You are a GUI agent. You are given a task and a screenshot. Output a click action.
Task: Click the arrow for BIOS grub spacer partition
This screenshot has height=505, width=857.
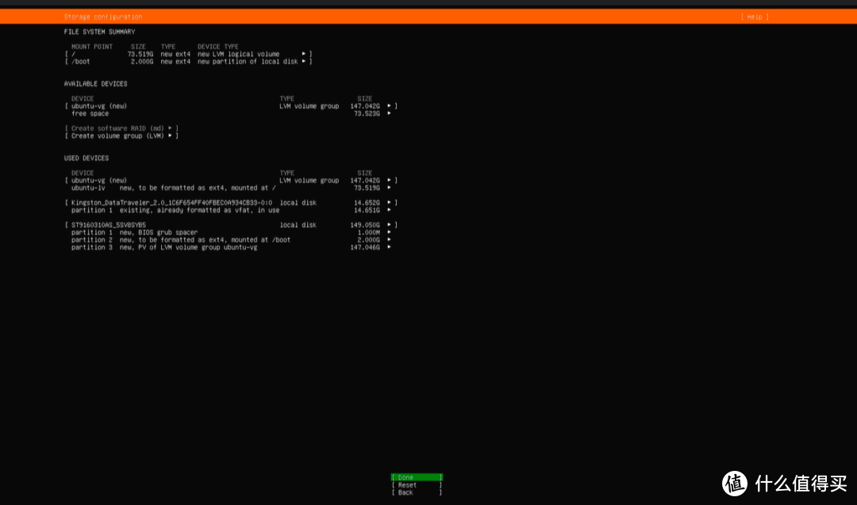tap(389, 233)
